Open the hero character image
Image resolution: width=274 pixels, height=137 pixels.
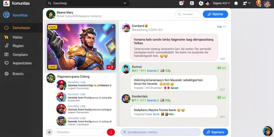[x=81, y=47]
